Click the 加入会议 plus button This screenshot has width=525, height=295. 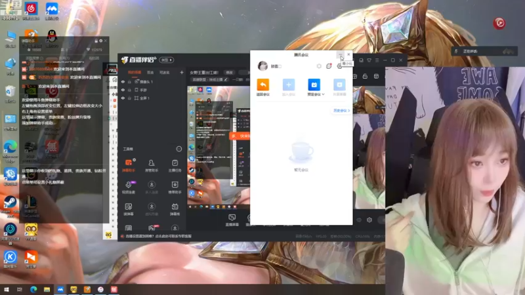click(289, 87)
